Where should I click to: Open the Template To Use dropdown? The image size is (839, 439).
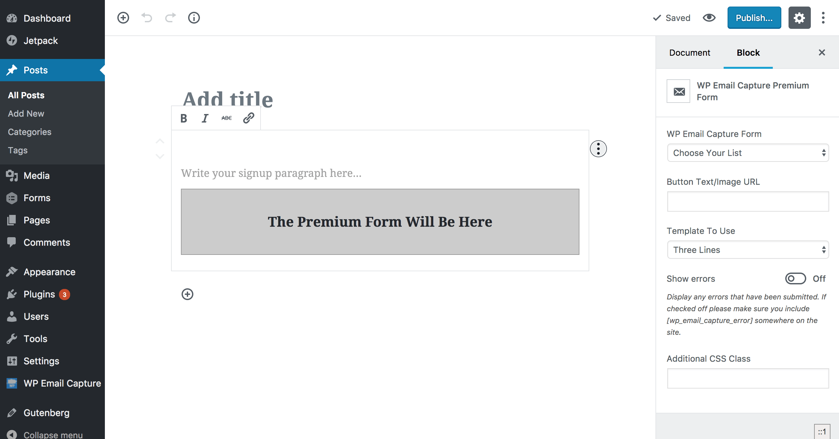pyautogui.click(x=748, y=250)
